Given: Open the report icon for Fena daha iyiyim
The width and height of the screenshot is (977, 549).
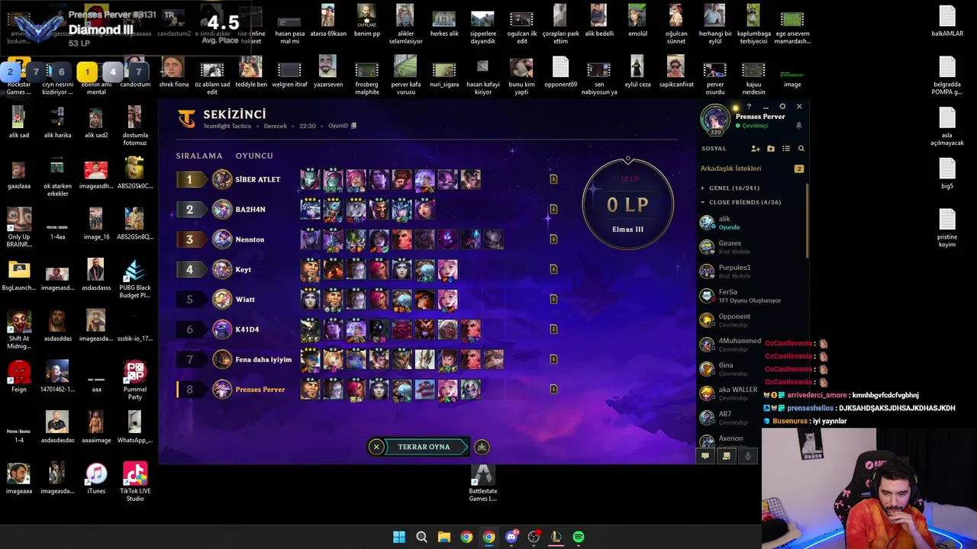Looking at the screenshot, I should coord(553,359).
